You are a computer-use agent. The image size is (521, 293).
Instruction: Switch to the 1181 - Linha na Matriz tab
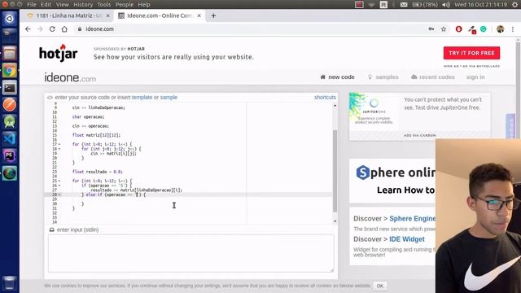[68, 15]
